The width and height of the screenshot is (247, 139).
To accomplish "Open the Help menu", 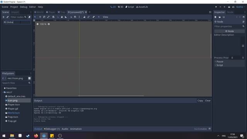I will pos(40,7).
